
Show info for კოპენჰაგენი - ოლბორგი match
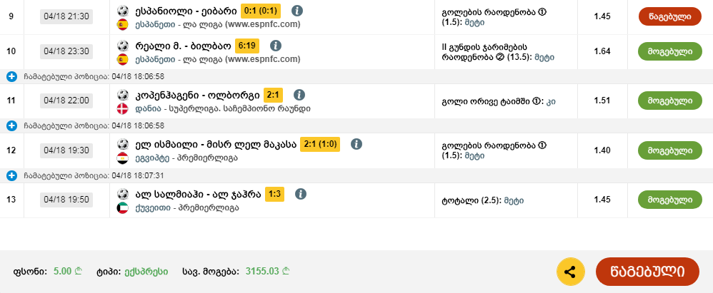point(299,95)
